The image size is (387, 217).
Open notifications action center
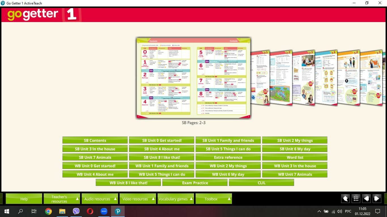pyautogui.click(x=378, y=211)
